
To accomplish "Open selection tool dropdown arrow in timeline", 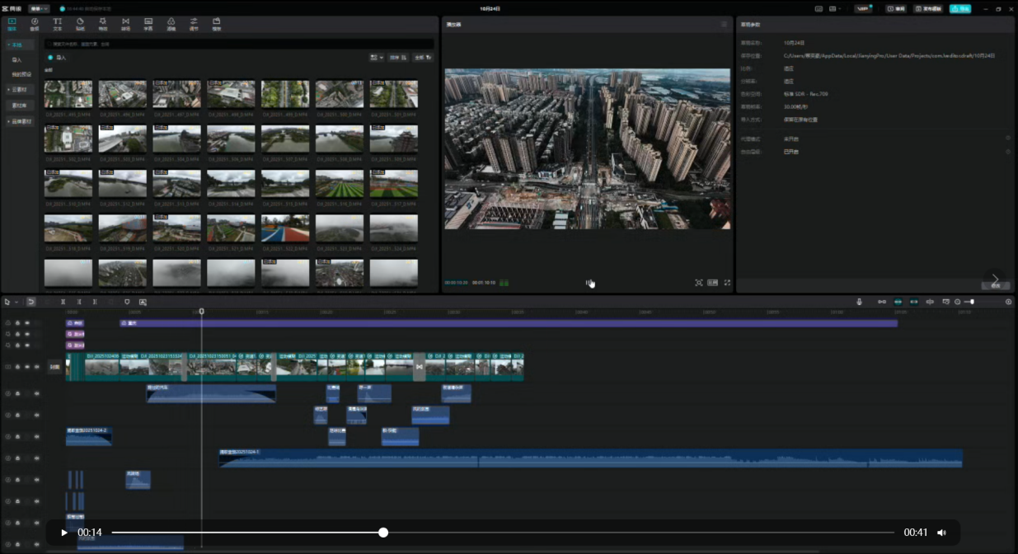I will tap(16, 302).
